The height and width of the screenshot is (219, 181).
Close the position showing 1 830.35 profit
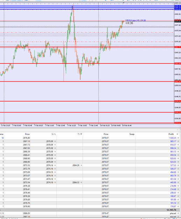click(178, 138)
